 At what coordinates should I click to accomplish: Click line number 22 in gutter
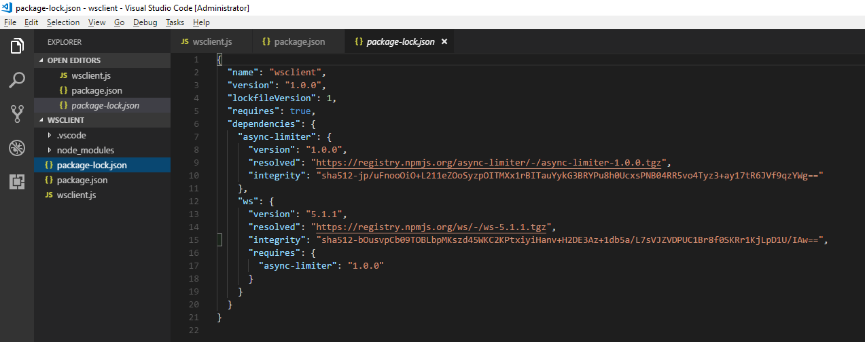click(194, 330)
